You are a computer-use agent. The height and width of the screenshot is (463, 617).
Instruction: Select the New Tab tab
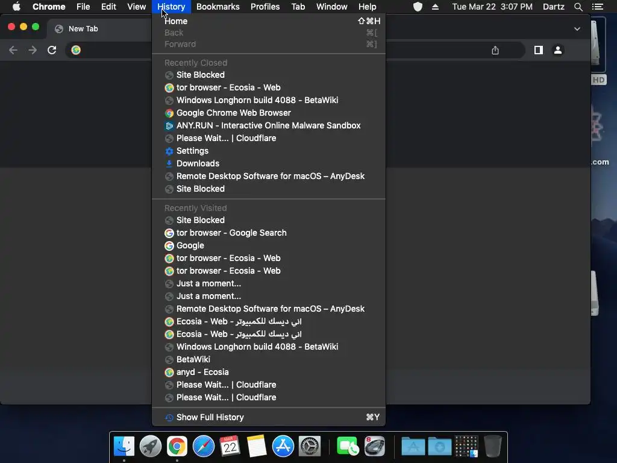coord(98,29)
